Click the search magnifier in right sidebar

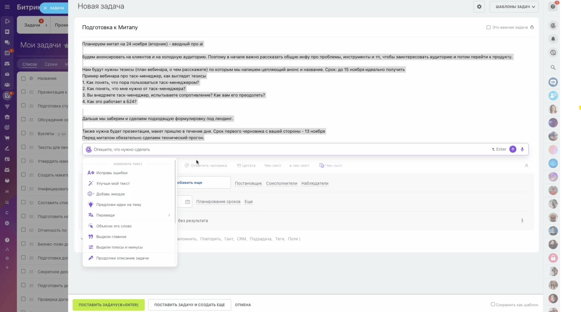pos(553,68)
